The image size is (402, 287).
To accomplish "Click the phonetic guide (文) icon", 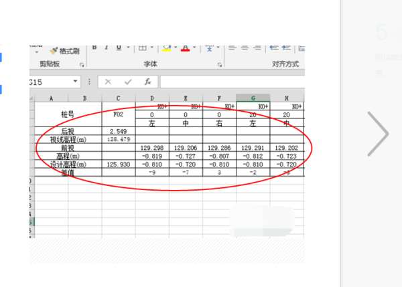I will 209,48.
